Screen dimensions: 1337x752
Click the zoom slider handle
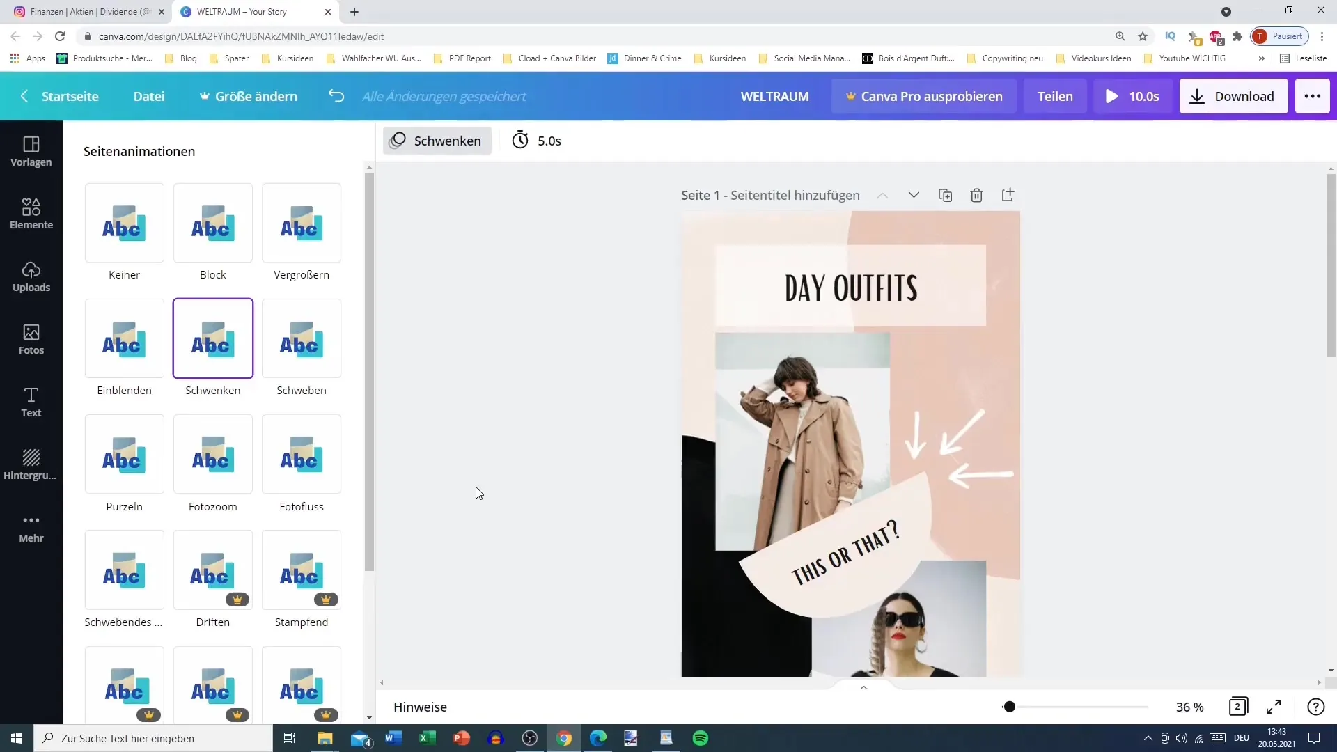[x=1009, y=707]
